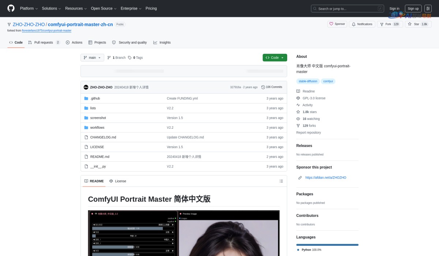Open repository Activity via pulse icon
The width and height of the screenshot is (439, 256).
(x=298, y=105)
